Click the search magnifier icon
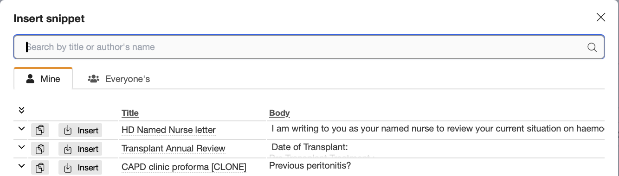This screenshot has width=619, height=176. tap(592, 47)
